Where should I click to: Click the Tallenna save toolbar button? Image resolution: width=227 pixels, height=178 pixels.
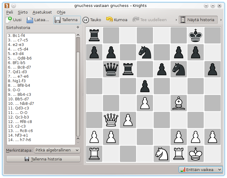click(x=67, y=20)
